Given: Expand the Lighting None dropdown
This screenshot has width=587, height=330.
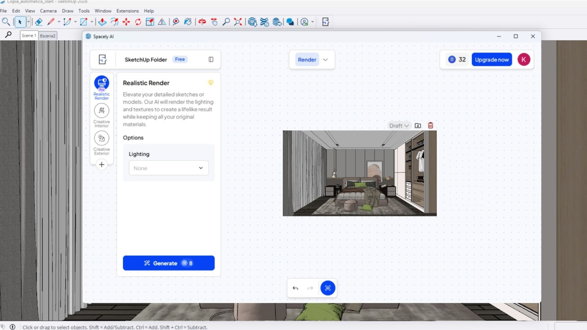Looking at the screenshot, I should tap(169, 168).
